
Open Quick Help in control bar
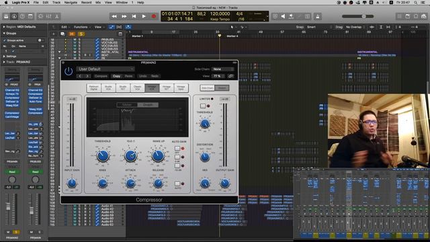pyautogui.click(x=22, y=16)
